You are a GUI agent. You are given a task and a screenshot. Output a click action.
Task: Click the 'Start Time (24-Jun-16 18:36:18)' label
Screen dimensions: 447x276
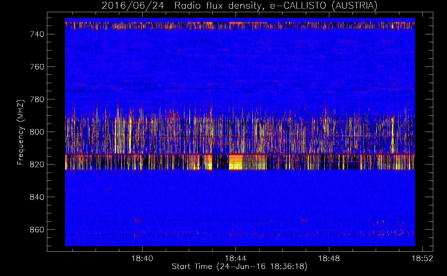click(240, 267)
